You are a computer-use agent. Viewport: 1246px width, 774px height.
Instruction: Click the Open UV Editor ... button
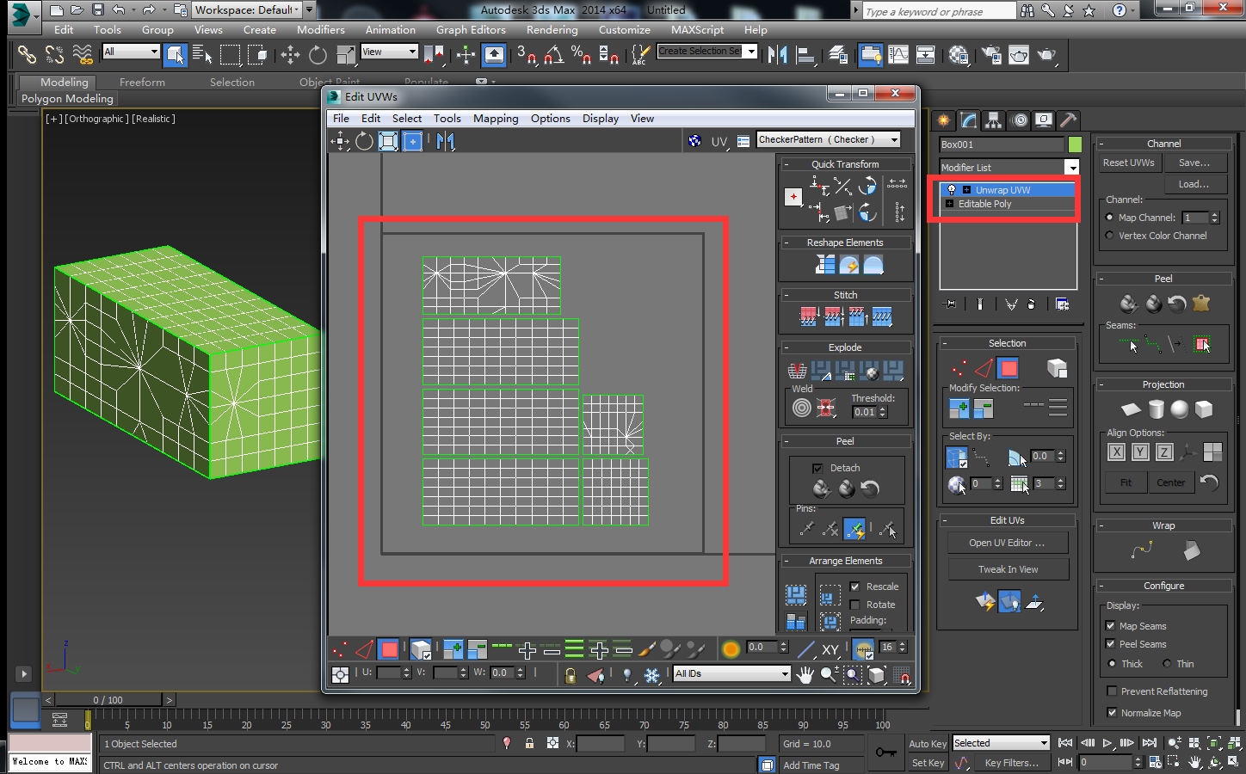[1007, 543]
